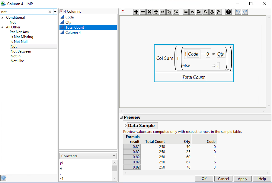This screenshot has width=272, height=183.
Task: Click the Add (plus) operator button
Action: click(136, 12)
